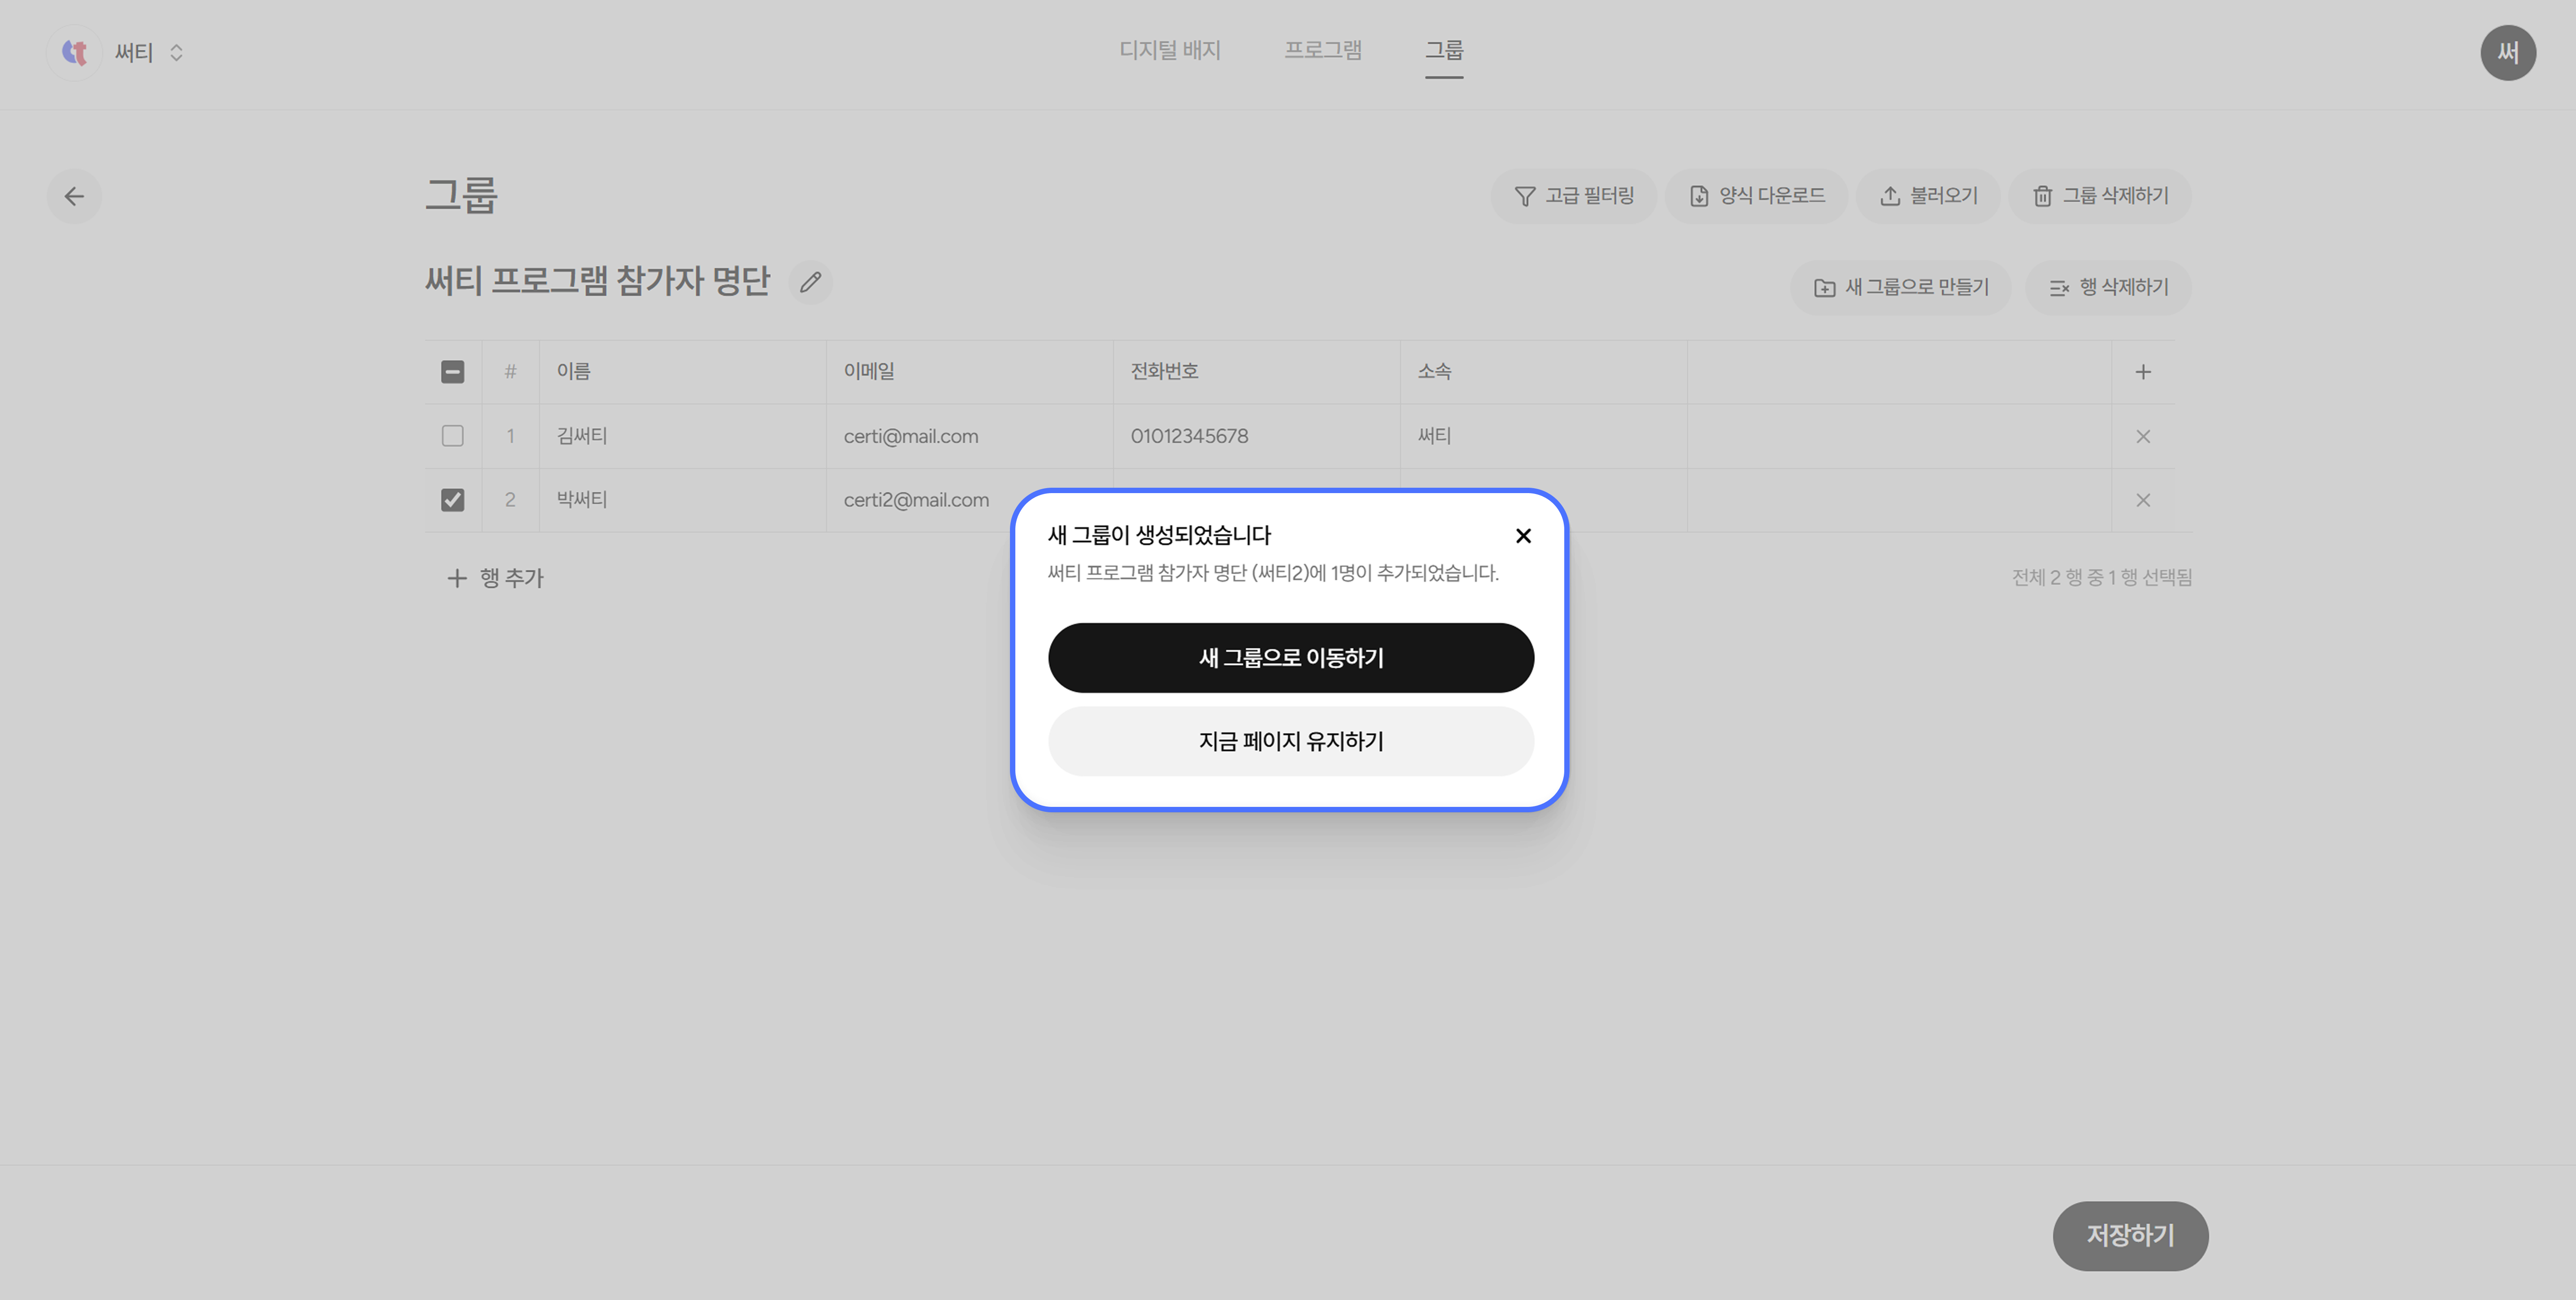Click the 이메일 column header

969,372
